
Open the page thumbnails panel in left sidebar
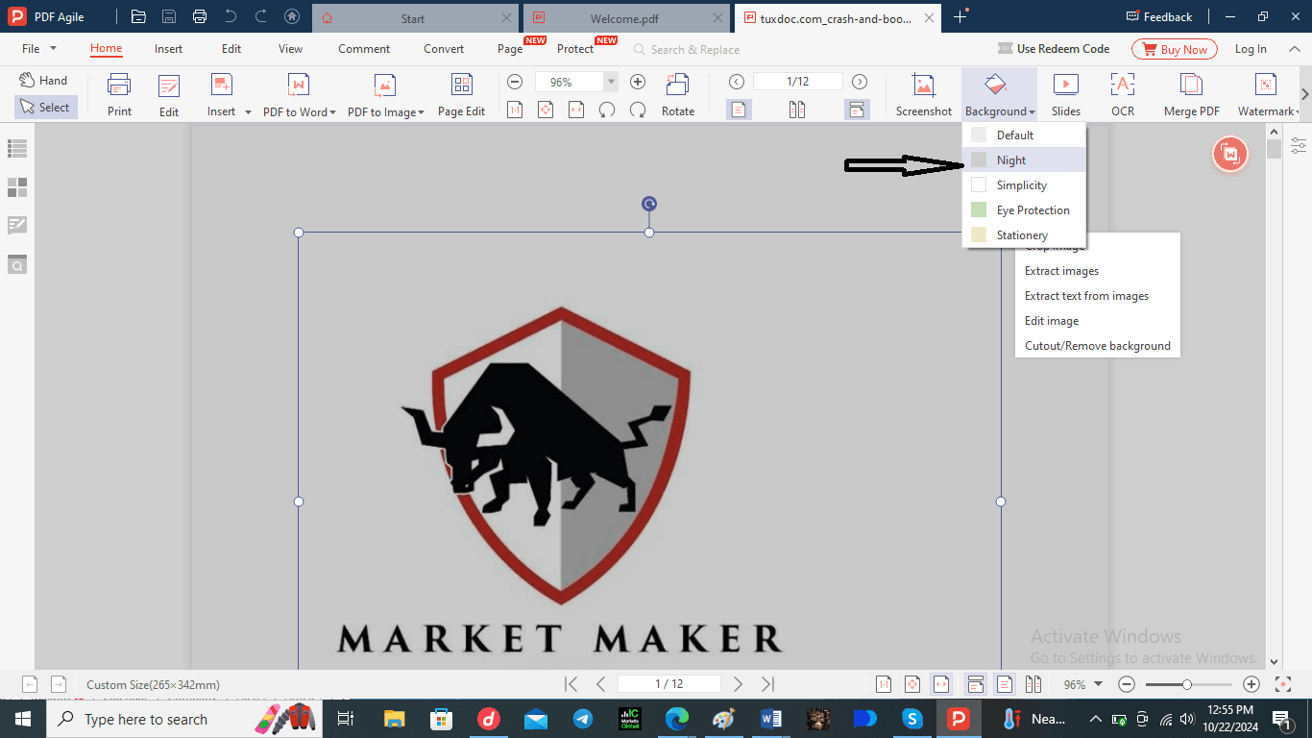tap(17, 187)
